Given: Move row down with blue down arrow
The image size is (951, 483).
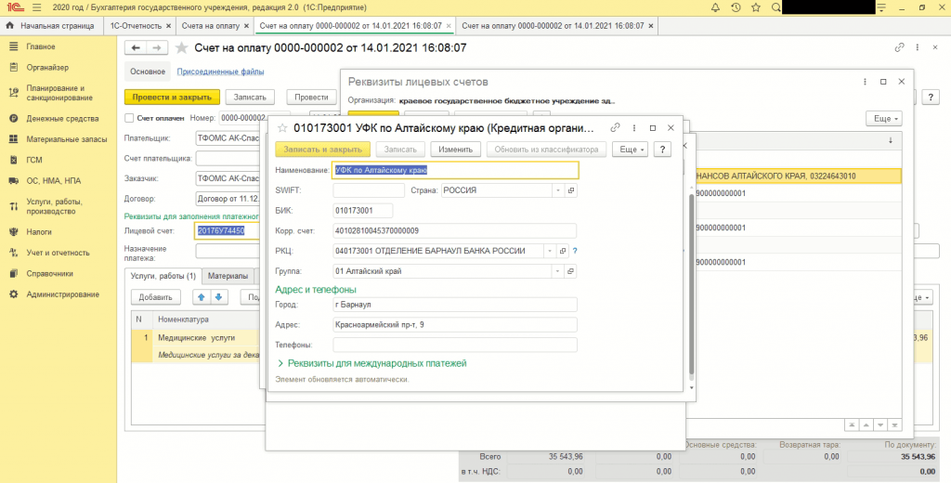Looking at the screenshot, I should coord(219,297).
